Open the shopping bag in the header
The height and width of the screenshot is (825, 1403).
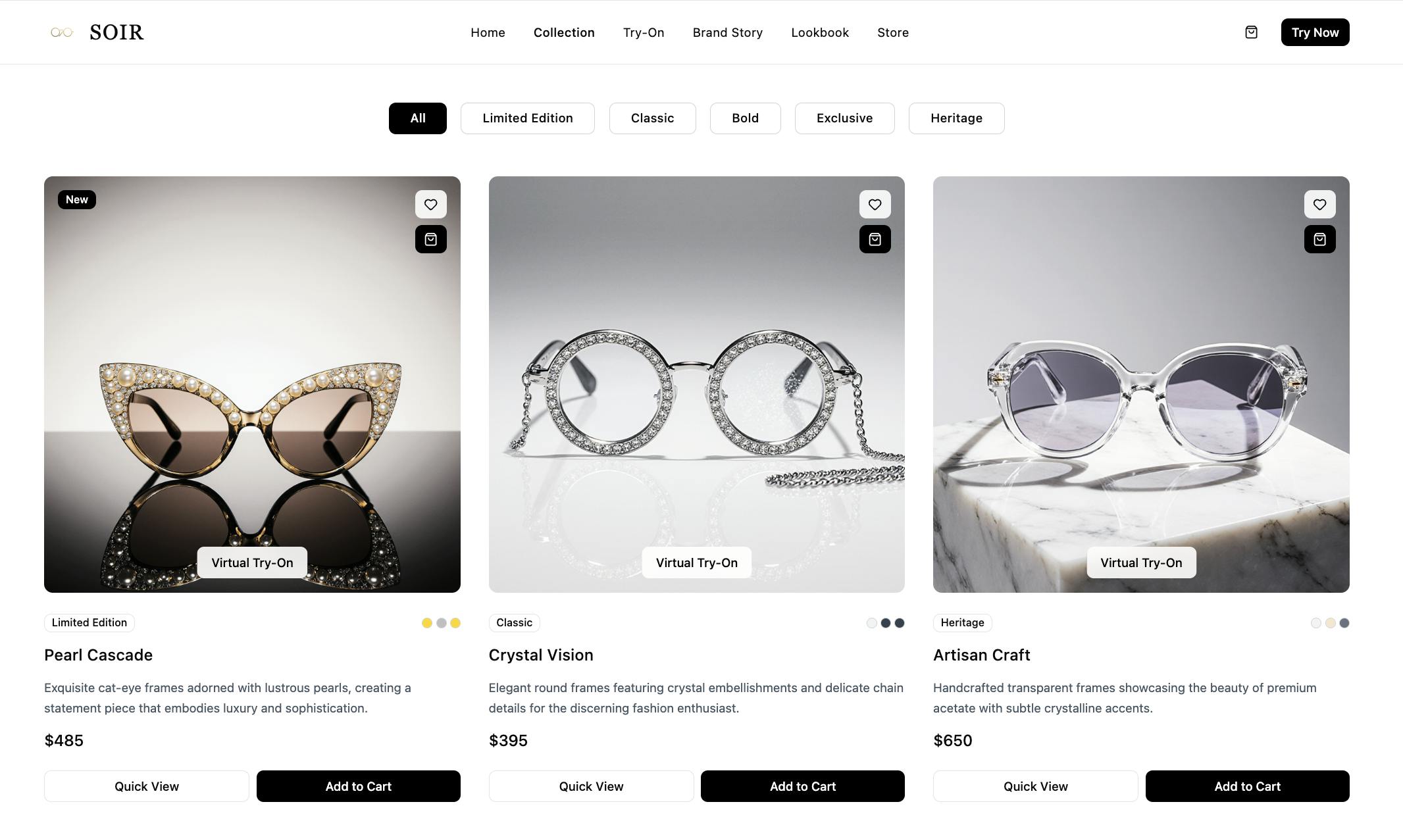pos(1251,32)
